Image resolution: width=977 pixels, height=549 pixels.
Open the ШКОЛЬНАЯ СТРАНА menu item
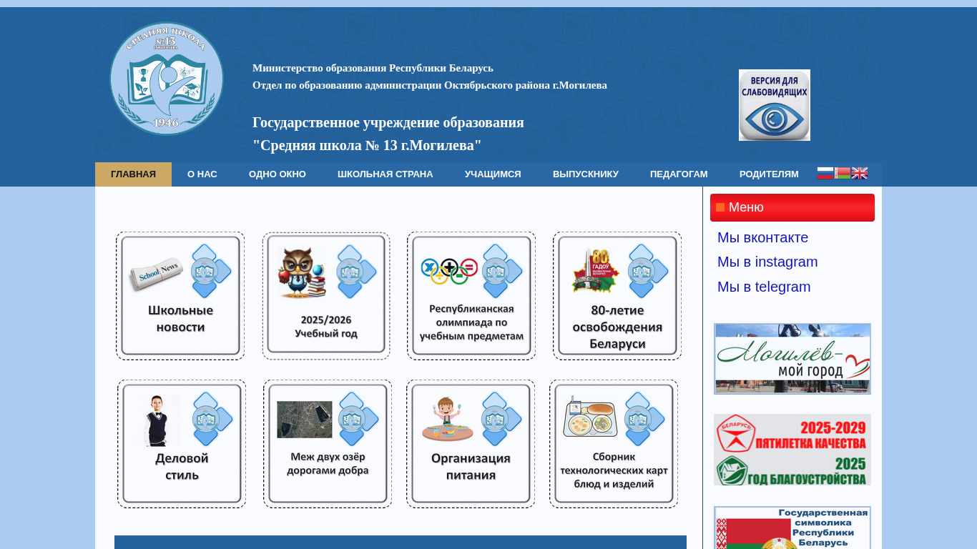pyautogui.click(x=386, y=174)
